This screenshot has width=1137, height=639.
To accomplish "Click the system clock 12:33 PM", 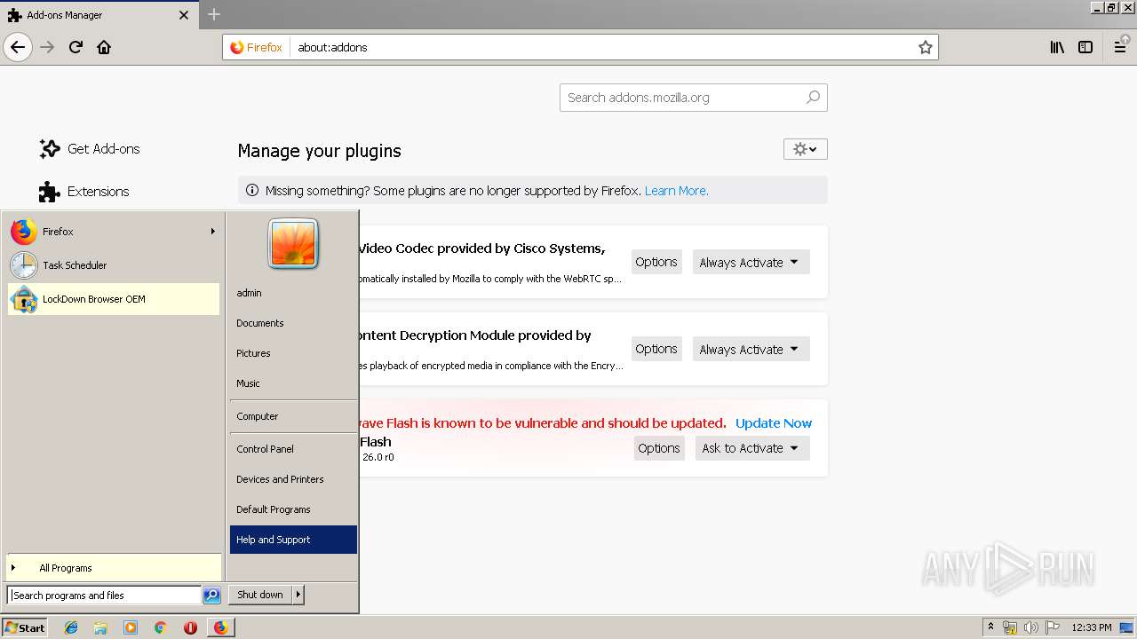I will tap(1092, 627).
